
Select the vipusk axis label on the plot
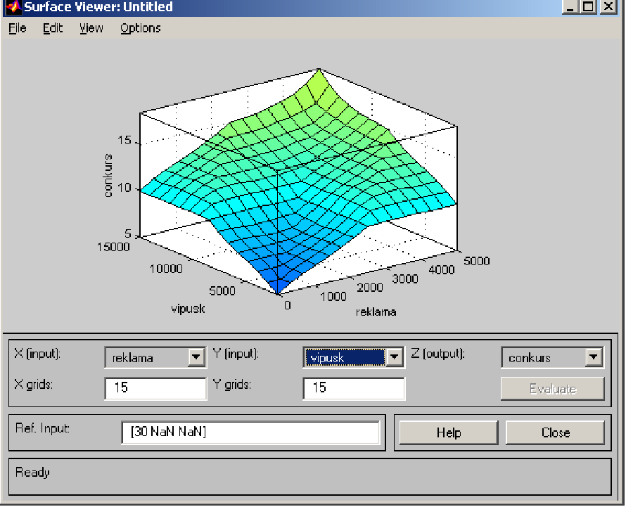click(x=188, y=308)
